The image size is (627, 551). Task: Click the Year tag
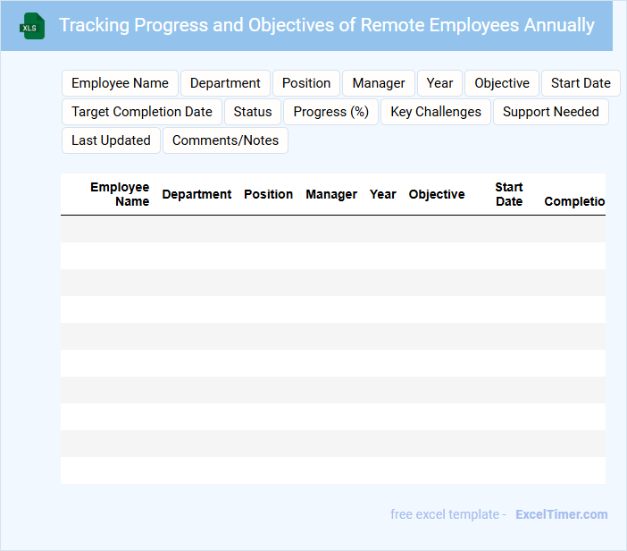pos(439,83)
